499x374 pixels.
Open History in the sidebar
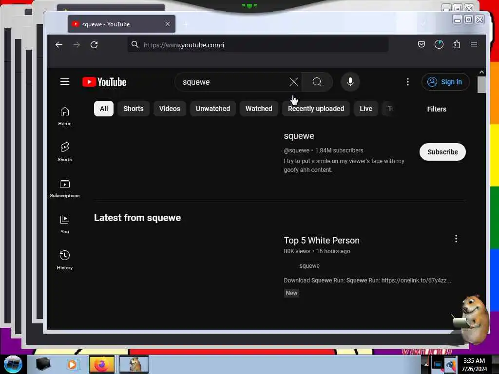65,260
